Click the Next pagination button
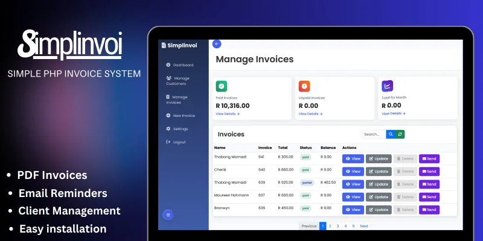This screenshot has height=241, width=483. 364,227
